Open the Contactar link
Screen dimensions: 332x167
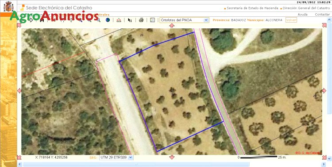pos(322,15)
